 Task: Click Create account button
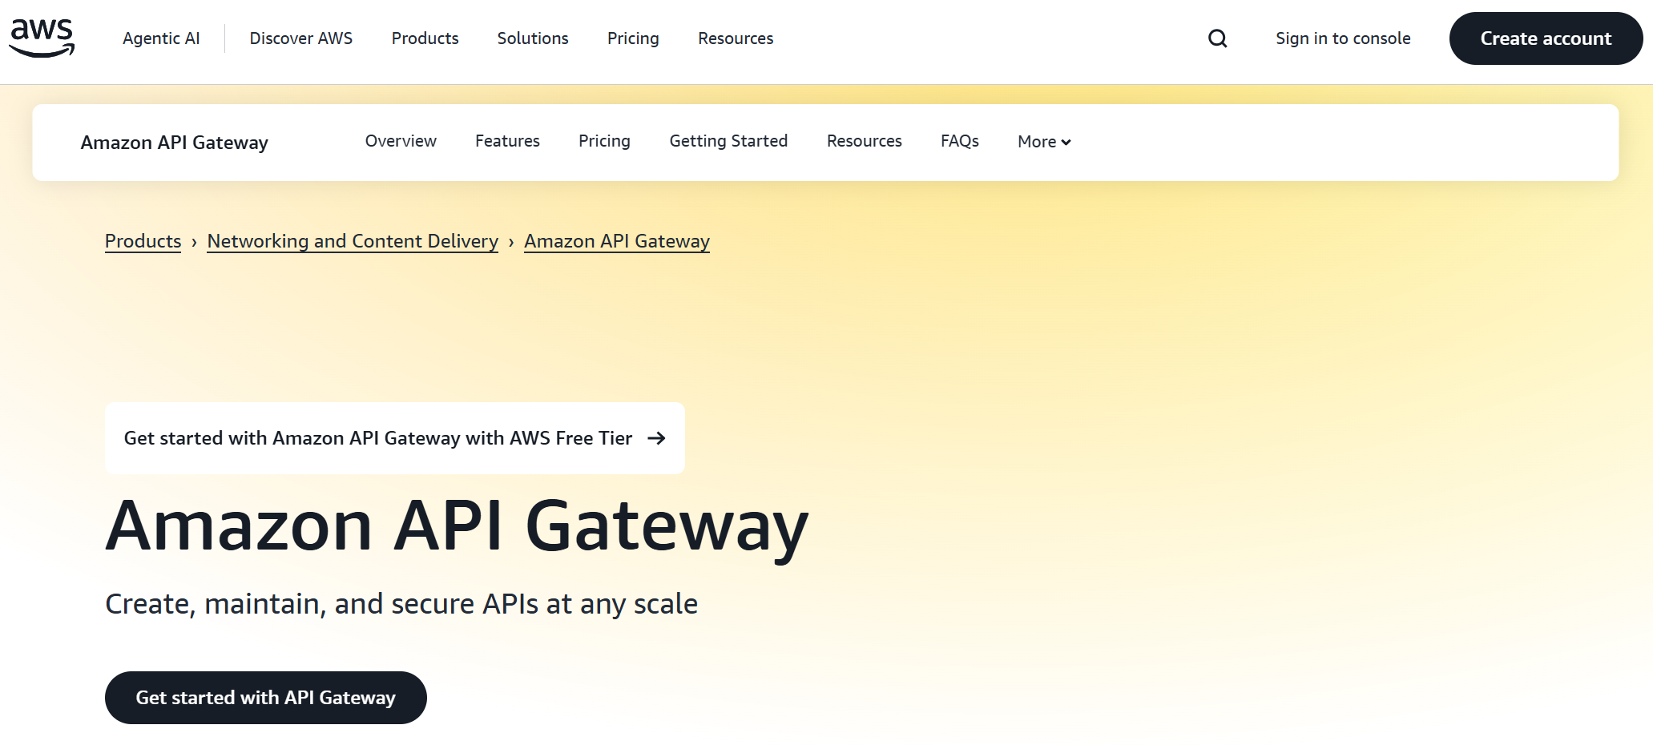(1546, 38)
